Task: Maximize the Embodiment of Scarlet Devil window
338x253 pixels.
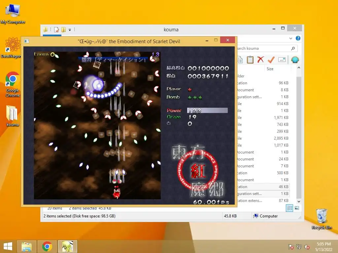Action: pos(216,40)
